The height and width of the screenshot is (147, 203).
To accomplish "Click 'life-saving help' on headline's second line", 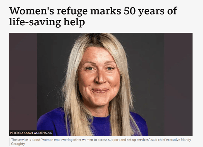I will tap(47, 22).
